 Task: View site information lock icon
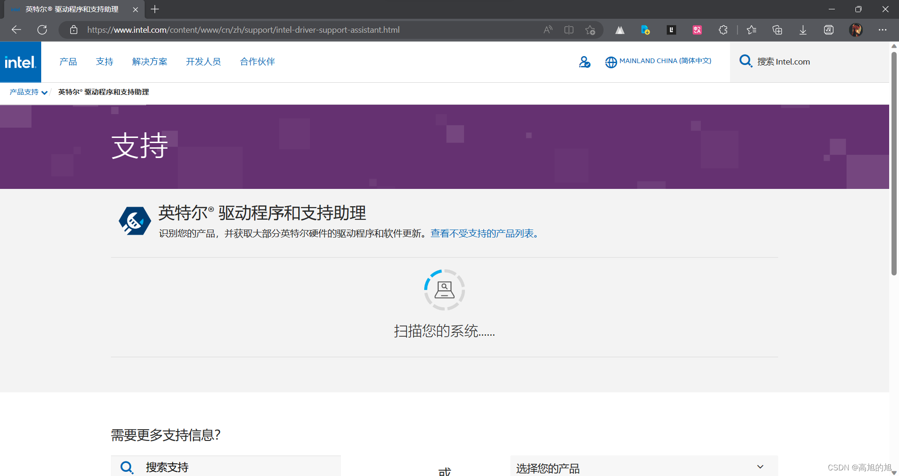pyautogui.click(x=74, y=30)
